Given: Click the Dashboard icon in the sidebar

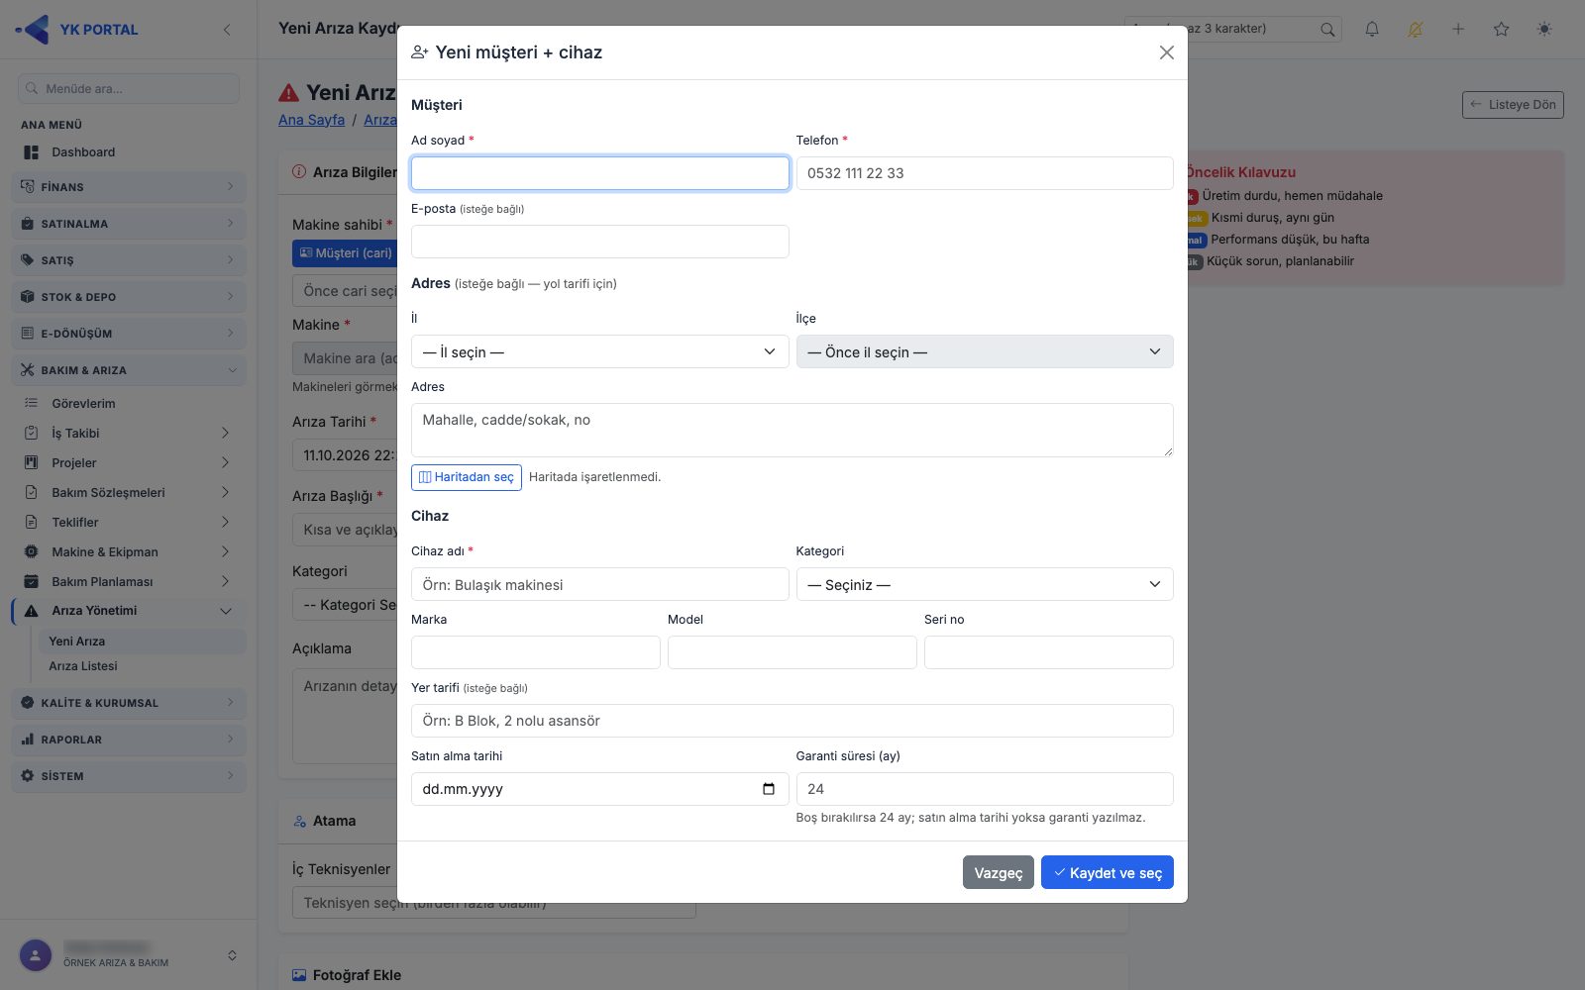Looking at the screenshot, I should [31, 152].
